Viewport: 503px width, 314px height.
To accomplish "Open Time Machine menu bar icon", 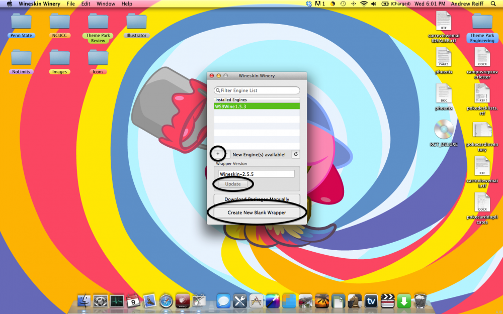I will click(x=343, y=4).
